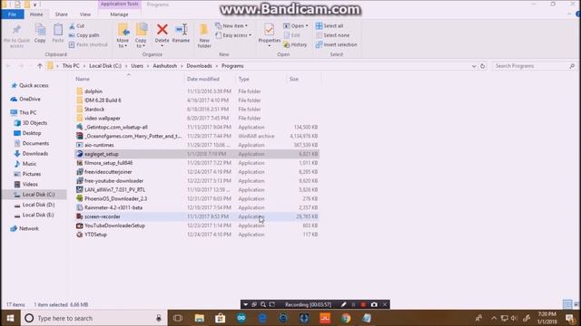Switch to the Home ribbon tab
This screenshot has width=581, height=326.
point(36,14)
